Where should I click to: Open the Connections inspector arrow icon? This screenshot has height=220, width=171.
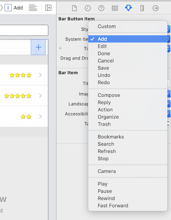(x=155, y=8)
